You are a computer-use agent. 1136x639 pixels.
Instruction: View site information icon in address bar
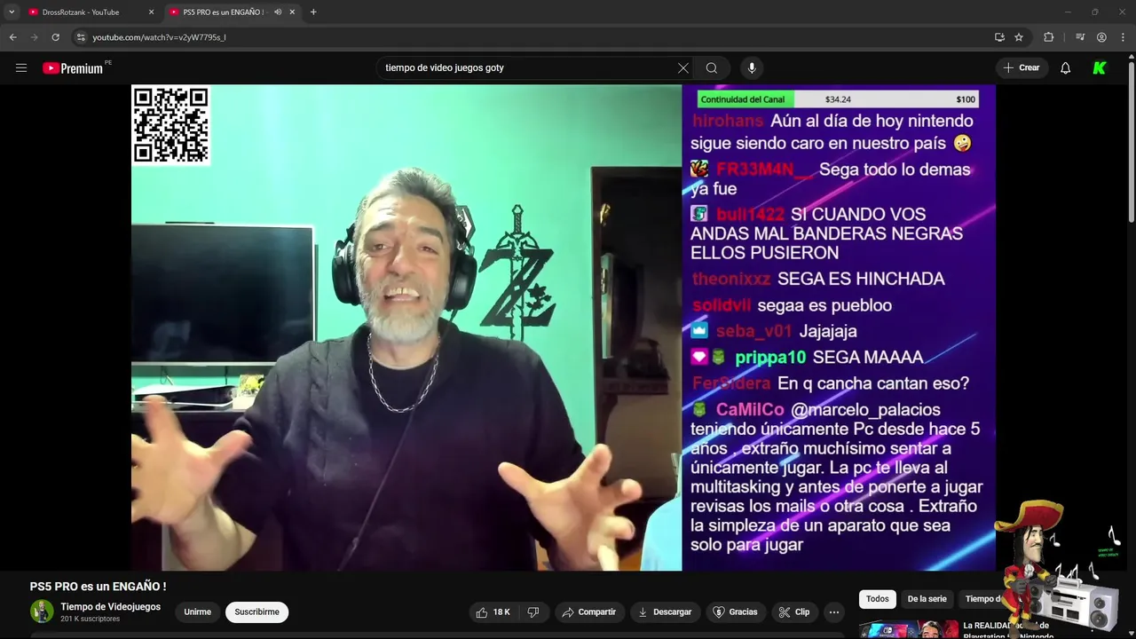(81, 37)
